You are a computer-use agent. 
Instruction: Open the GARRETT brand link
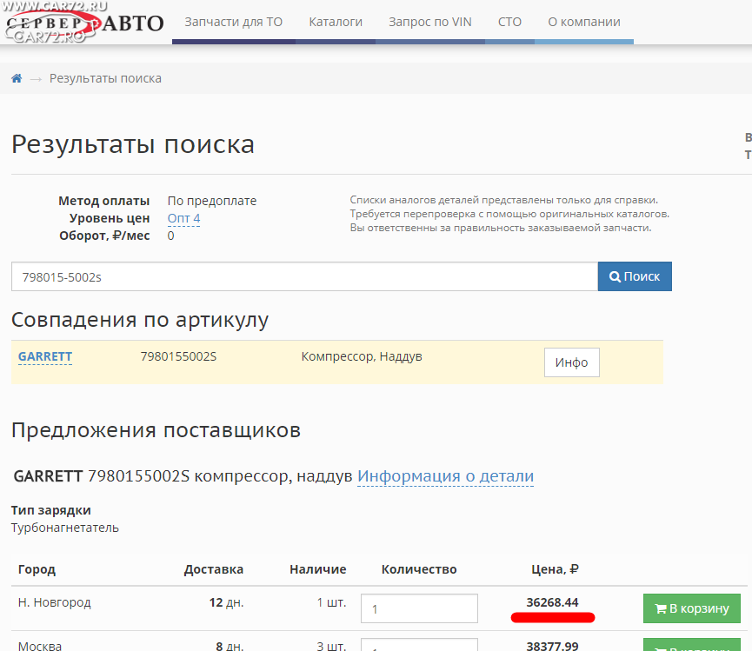[x=45, y=356]
